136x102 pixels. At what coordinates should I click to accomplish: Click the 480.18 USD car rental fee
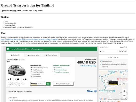click(86, 62)
